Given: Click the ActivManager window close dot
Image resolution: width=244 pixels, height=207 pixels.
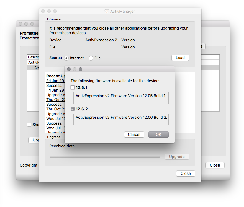Looking at the screenshot, I should click(43, 11).
